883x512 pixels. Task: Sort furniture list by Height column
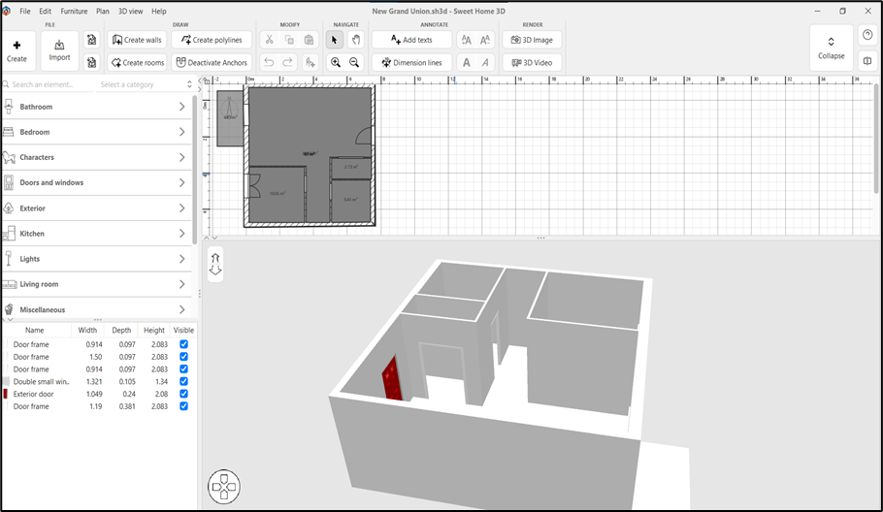pyautogui.click(x=153, y=331)
